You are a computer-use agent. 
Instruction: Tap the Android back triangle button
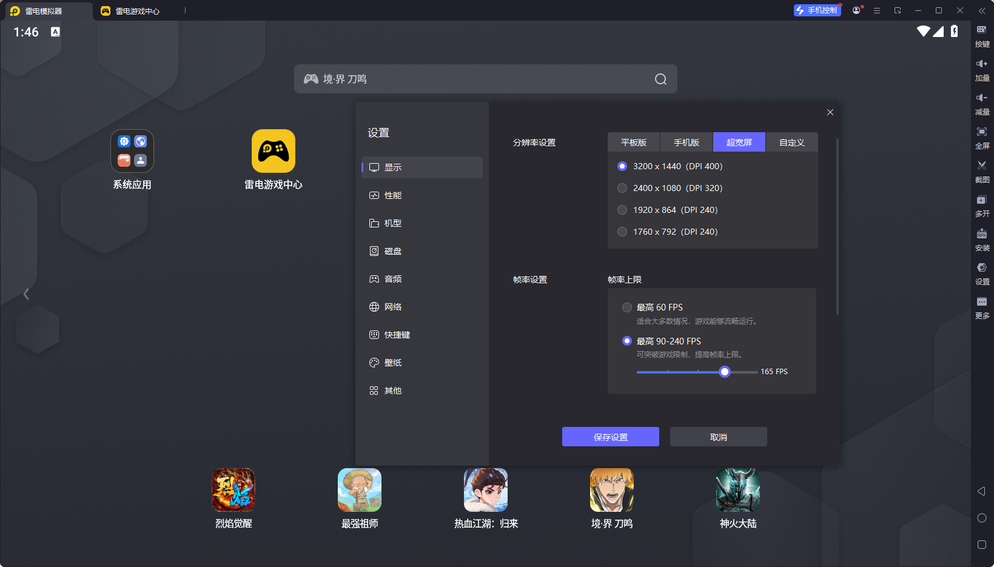pyautogui.click(x=981, y=491)
